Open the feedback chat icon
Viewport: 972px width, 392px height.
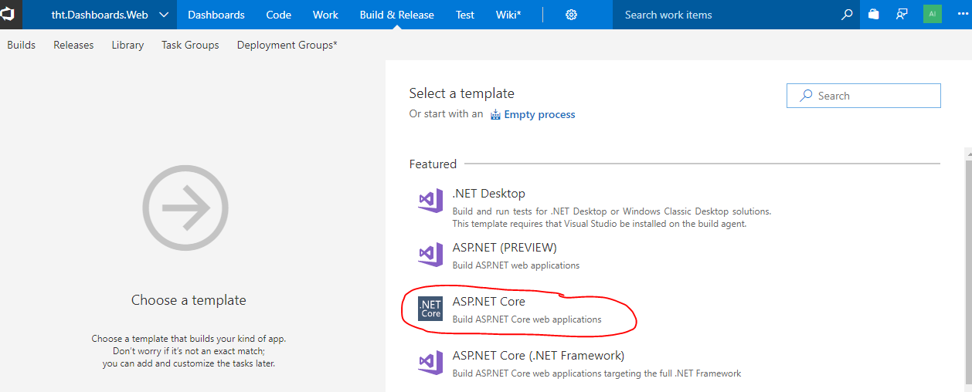(x=902, y=15)
